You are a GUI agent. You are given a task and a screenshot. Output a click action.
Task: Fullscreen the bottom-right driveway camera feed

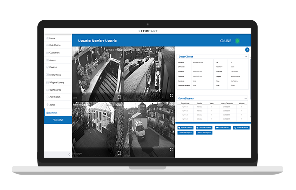pyautogui.click(x=171, y=150)
